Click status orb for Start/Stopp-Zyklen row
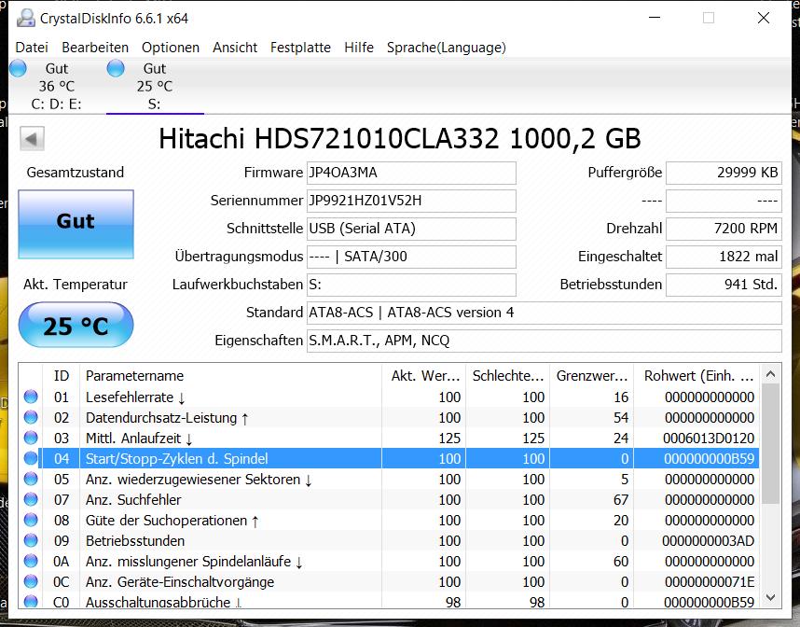Viewport: 800px width, 627px height. tap(31, 458)
